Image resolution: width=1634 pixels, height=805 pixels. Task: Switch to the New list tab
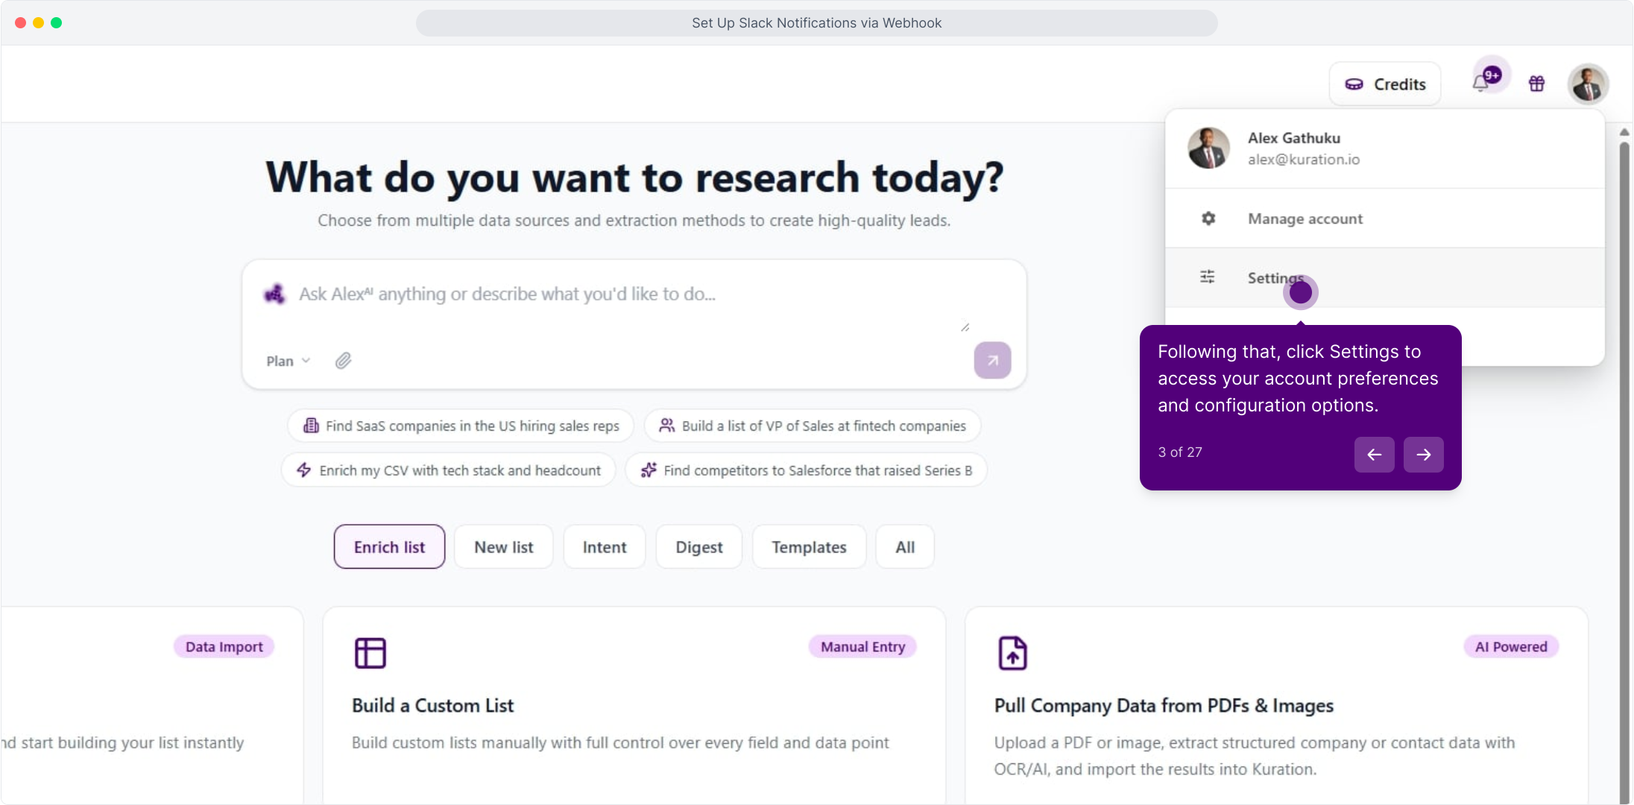(504, 547)
